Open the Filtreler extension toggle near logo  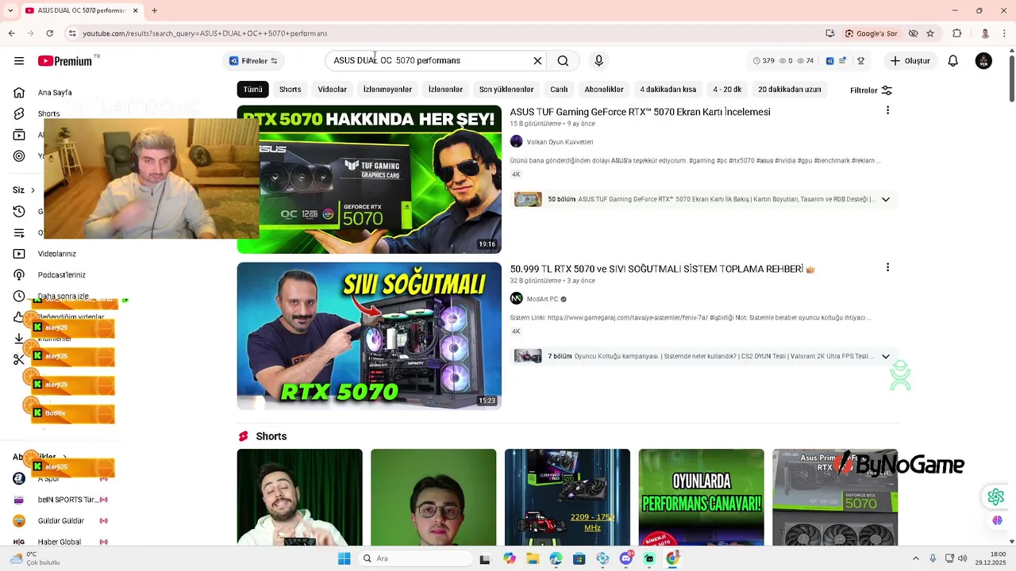253,61
